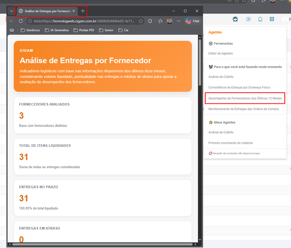
Task: Open Desempenho de Fornecedores dos Últimos 12 Meses
Action: click(x=245, y=98)
